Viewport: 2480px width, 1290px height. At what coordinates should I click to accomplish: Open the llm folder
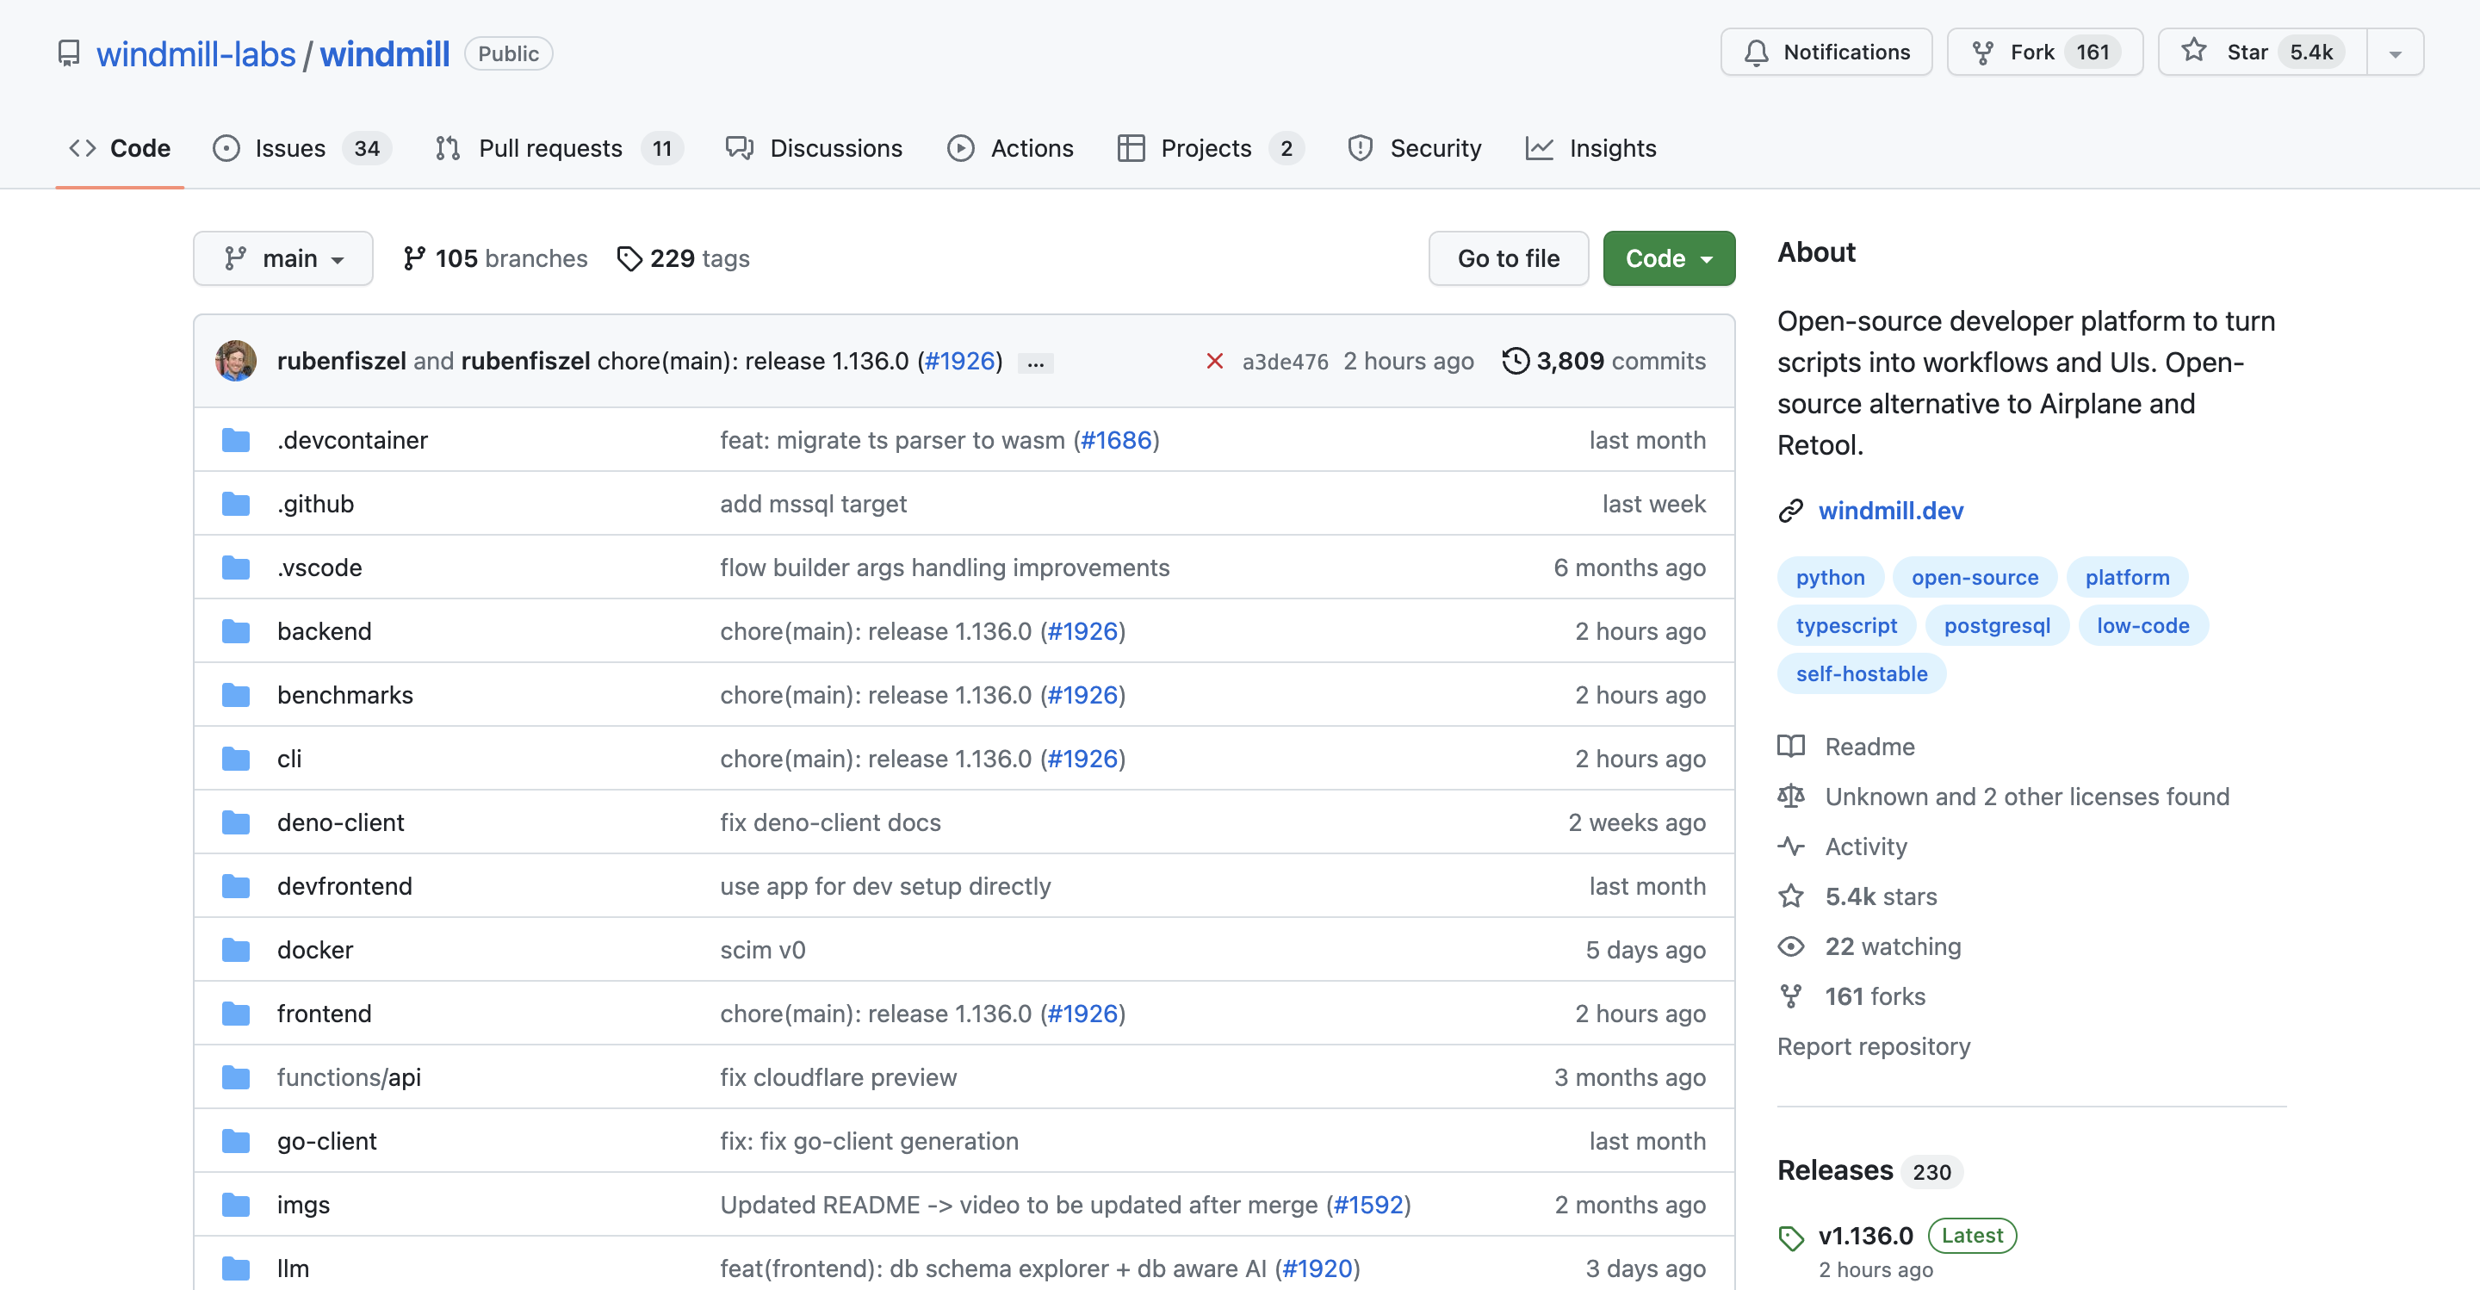[x=293, y=1268]
